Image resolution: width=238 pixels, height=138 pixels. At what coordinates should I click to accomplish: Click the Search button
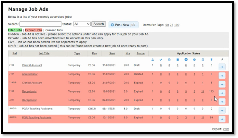(99, 24)
